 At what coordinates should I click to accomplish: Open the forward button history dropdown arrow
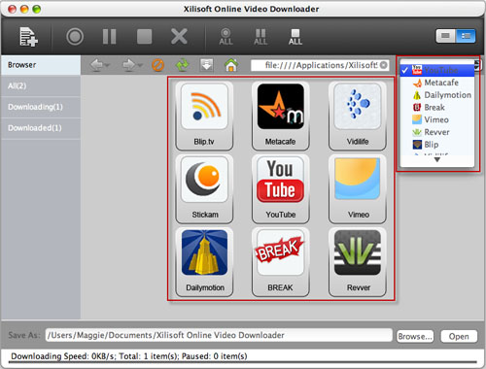pos(140,65)
